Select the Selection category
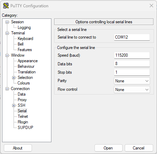The height and width of the screenshot is (154, 157). 25,78
